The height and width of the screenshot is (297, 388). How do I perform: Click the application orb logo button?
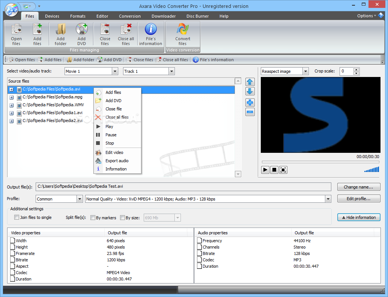pos(11,10)
